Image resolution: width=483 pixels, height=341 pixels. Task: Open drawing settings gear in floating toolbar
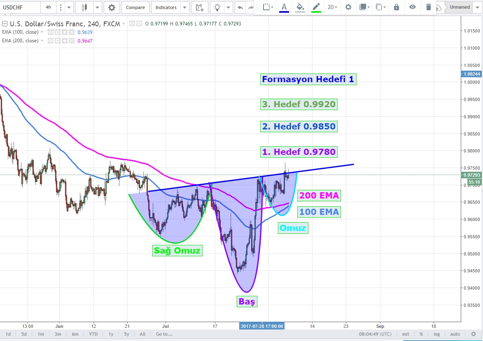point(348,7)
